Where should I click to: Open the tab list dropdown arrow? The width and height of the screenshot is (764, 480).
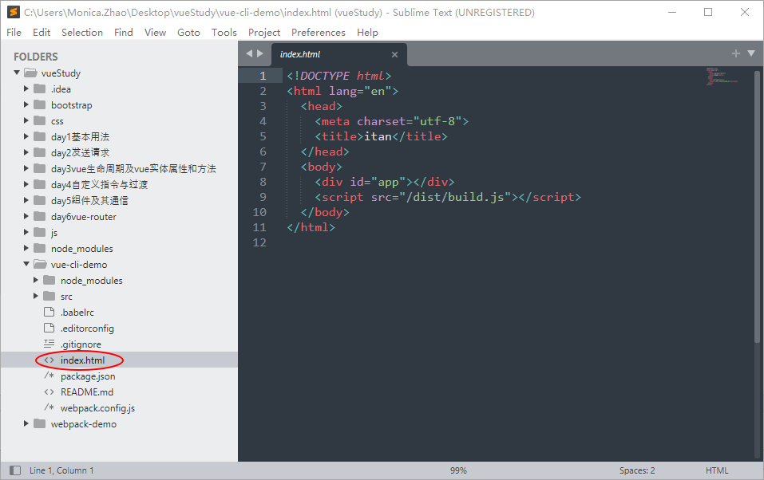[x=751, y=53]
